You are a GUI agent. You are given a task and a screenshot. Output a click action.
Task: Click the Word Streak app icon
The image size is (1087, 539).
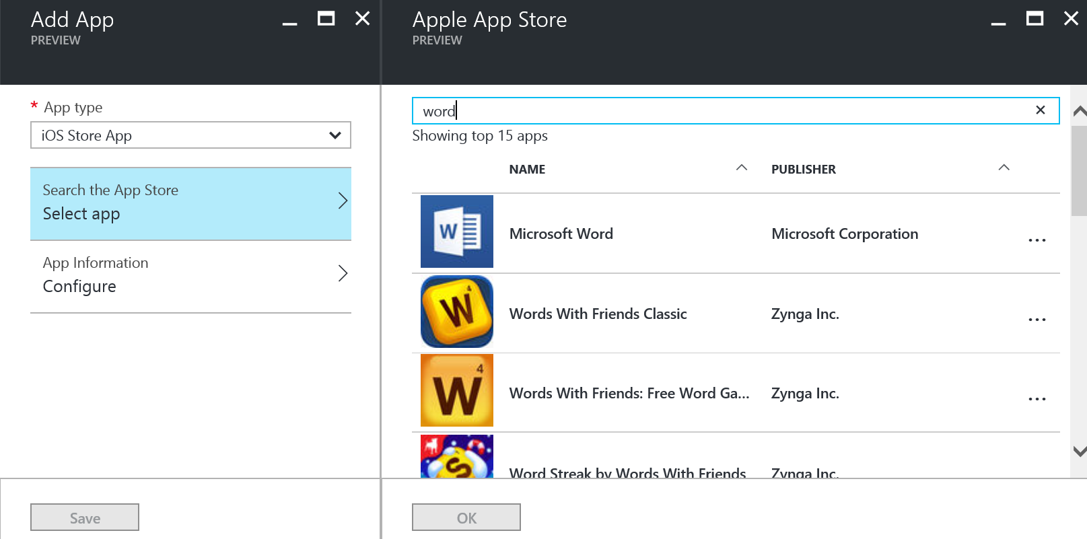click(x=456, y=456)
